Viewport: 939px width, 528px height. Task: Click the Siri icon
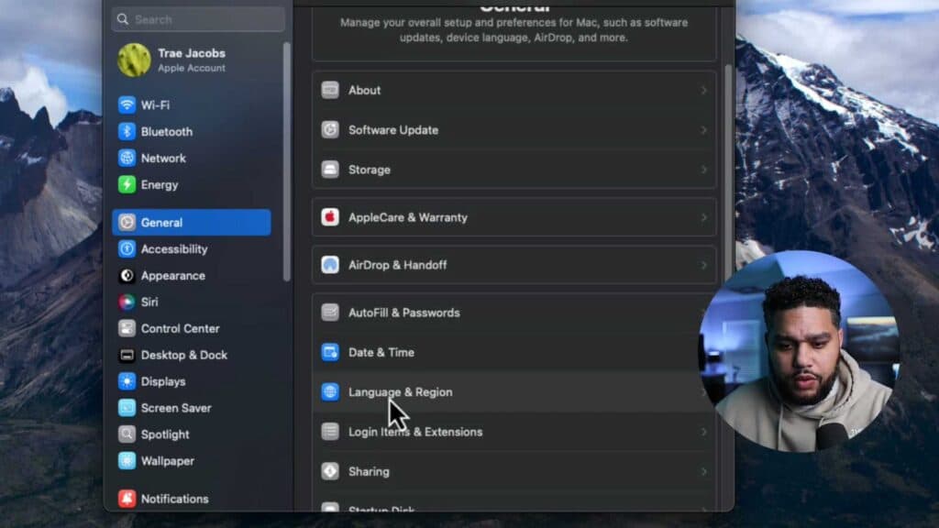(127, 302)
